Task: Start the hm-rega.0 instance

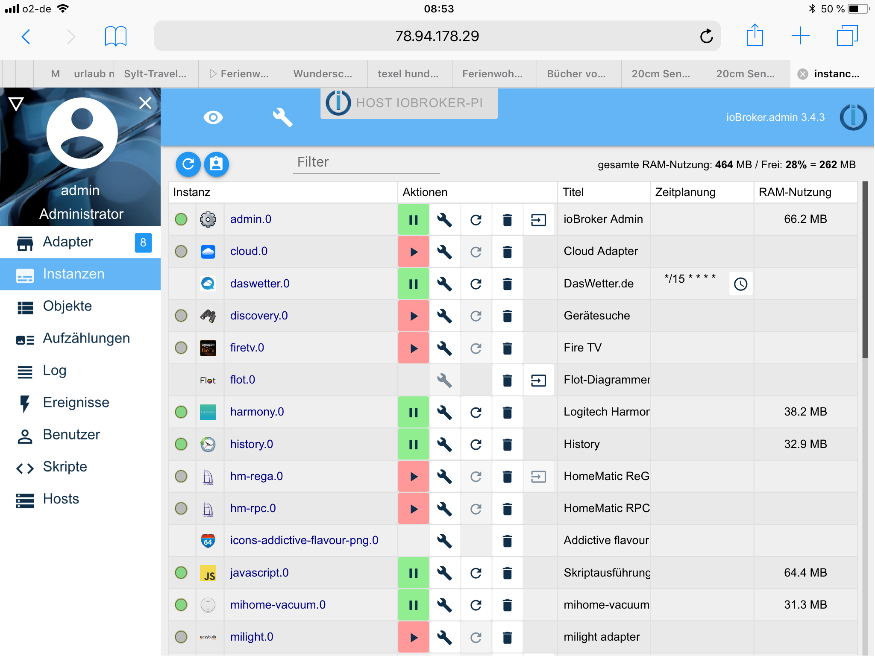Action: [x=413, y=477]
